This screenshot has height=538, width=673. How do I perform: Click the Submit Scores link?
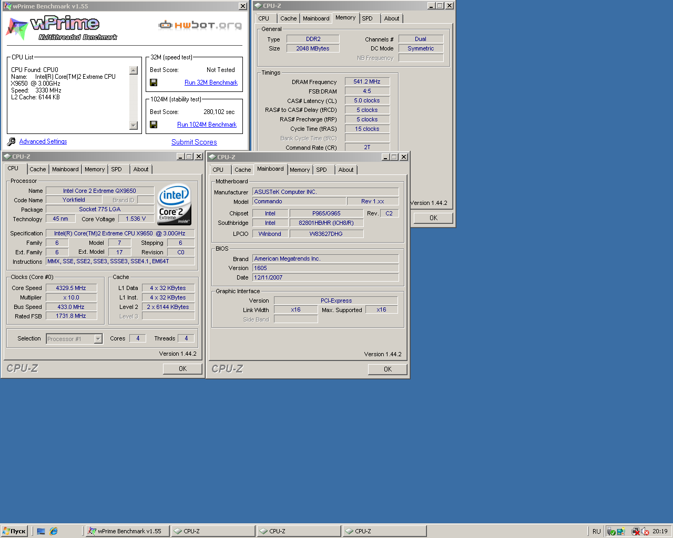tap(194, 142)
